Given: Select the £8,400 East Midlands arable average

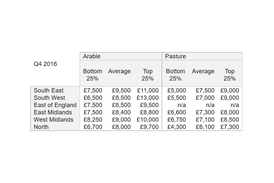Looking at the screenshot, I should point(121,112).
